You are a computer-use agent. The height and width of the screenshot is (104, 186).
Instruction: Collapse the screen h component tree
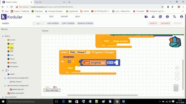pyautogui.click(x=3, y=70)
